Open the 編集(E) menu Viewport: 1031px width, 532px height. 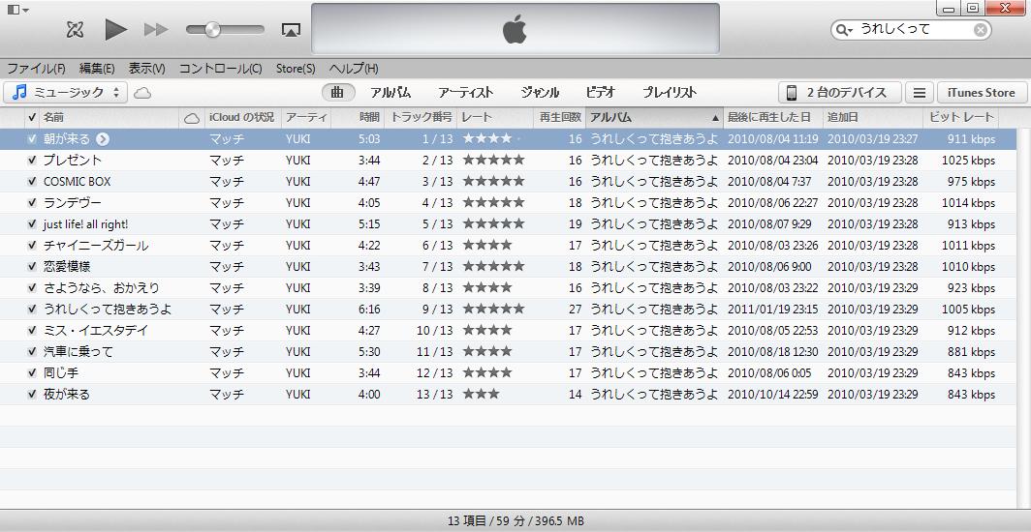point(97,69)
